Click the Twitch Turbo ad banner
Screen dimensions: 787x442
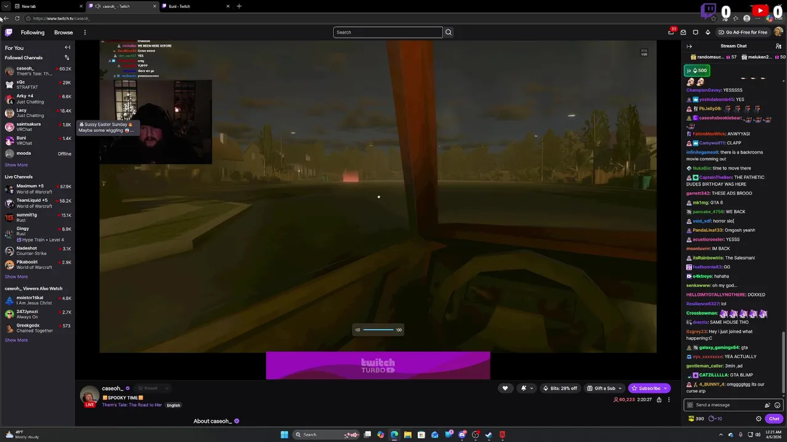point(378,366)
